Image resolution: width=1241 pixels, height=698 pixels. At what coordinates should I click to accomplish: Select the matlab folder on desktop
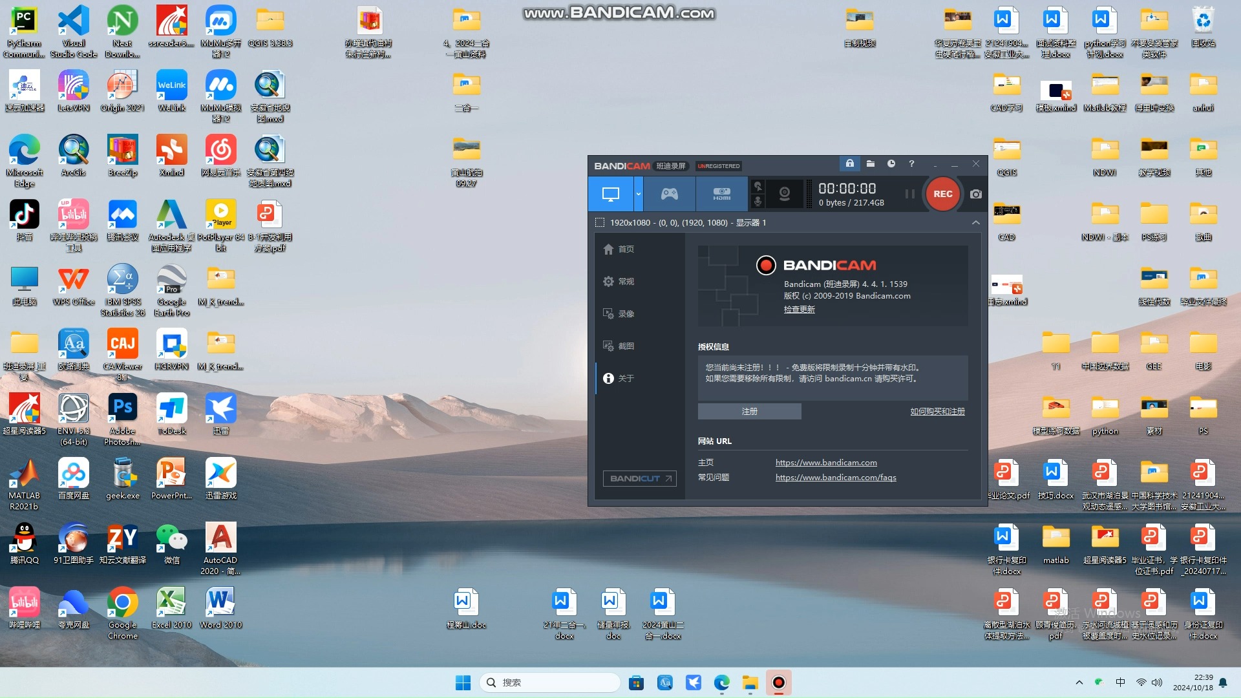click(x=1055, y=543)
